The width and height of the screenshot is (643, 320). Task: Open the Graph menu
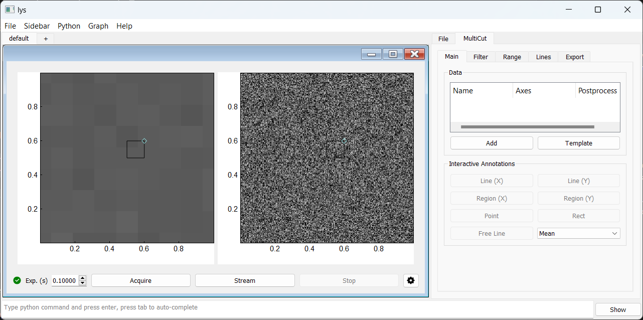(x=98, y=26)
